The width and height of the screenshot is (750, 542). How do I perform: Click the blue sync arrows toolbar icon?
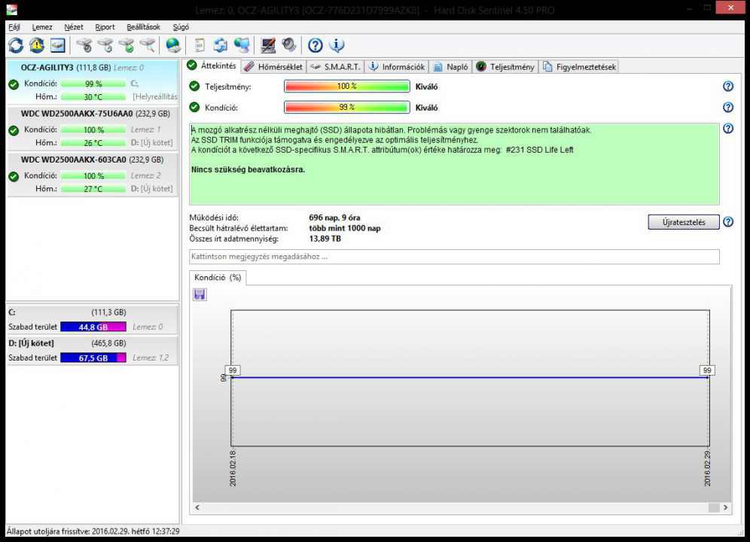[x=221, y=45]
